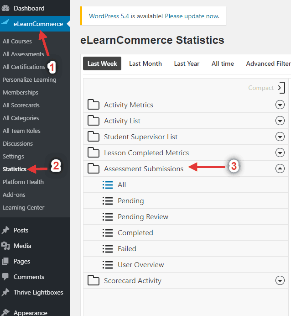Click the Appearance brush icon
291x316 pixels.
pos(5,312)
